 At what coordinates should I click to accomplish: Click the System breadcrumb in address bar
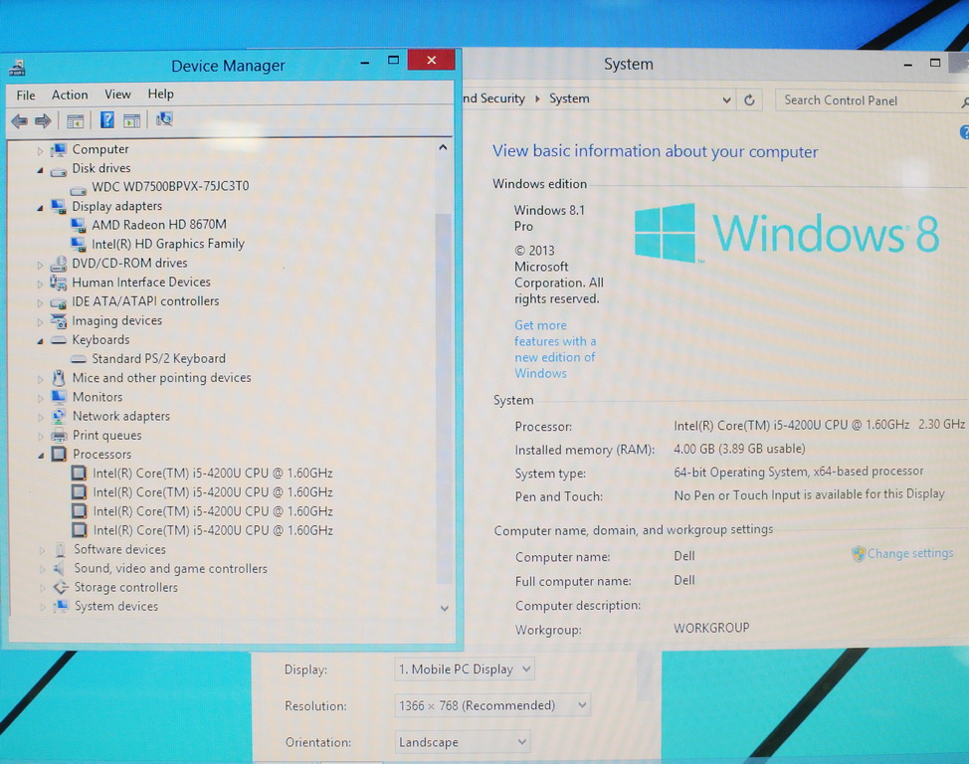point(569,98)
